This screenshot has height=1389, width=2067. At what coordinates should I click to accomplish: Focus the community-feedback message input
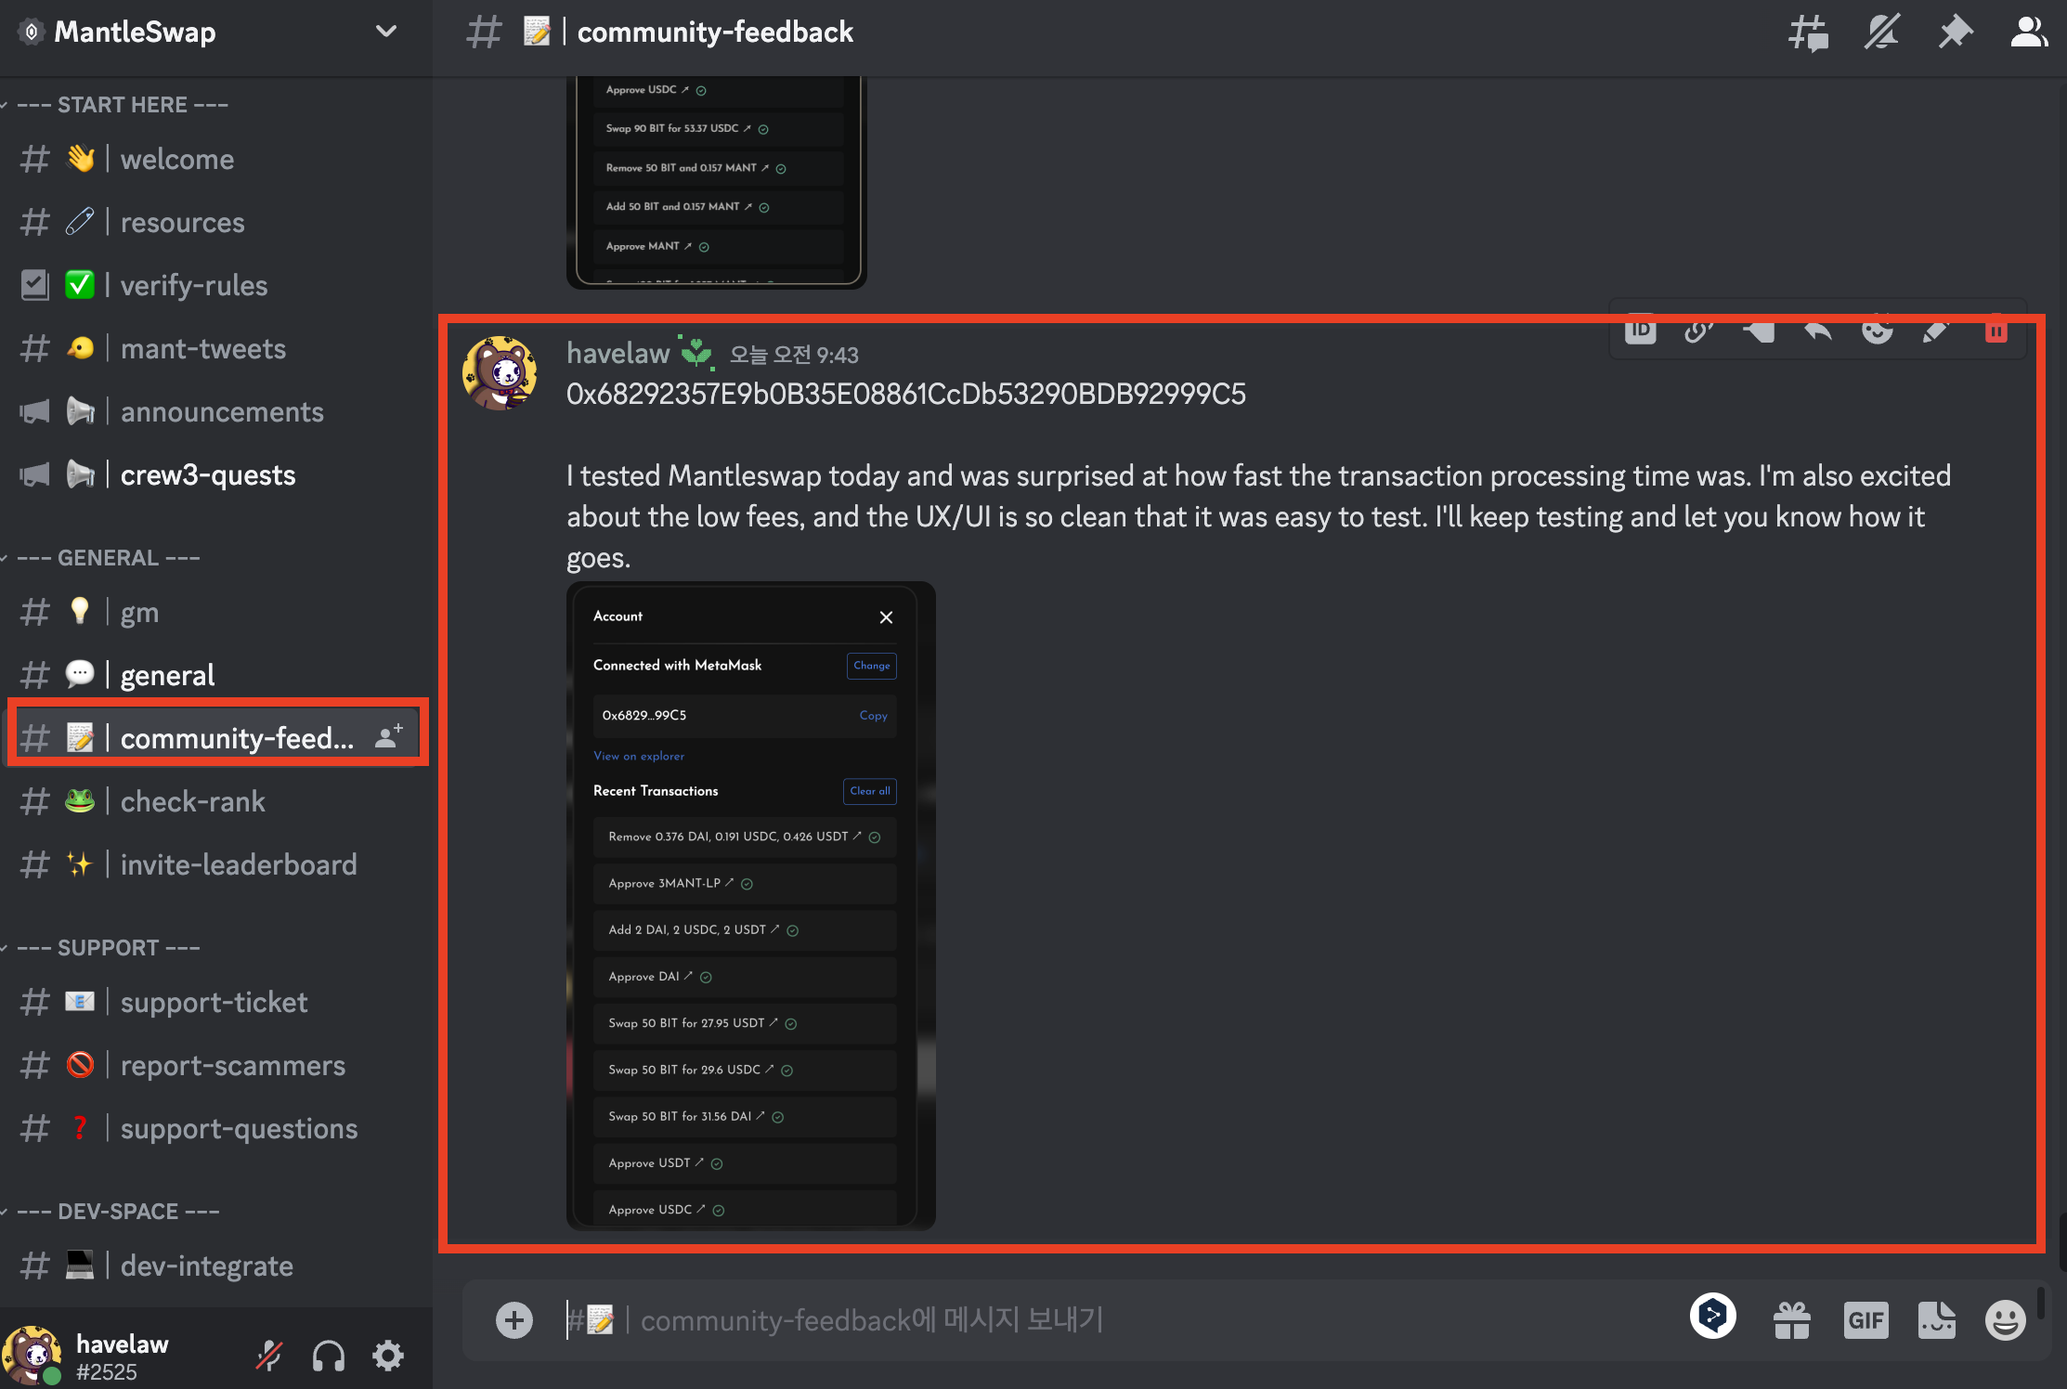[1114, 1319]
